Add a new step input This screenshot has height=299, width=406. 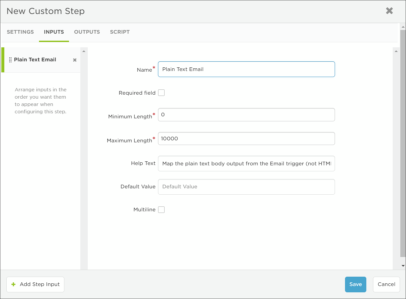click(35, 284)
